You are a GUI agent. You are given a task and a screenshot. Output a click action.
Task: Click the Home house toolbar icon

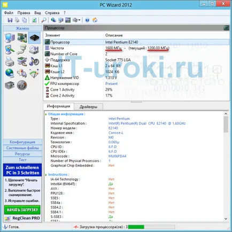95,20
